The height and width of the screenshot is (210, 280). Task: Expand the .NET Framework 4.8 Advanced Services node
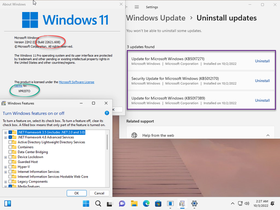pos(5,137)
